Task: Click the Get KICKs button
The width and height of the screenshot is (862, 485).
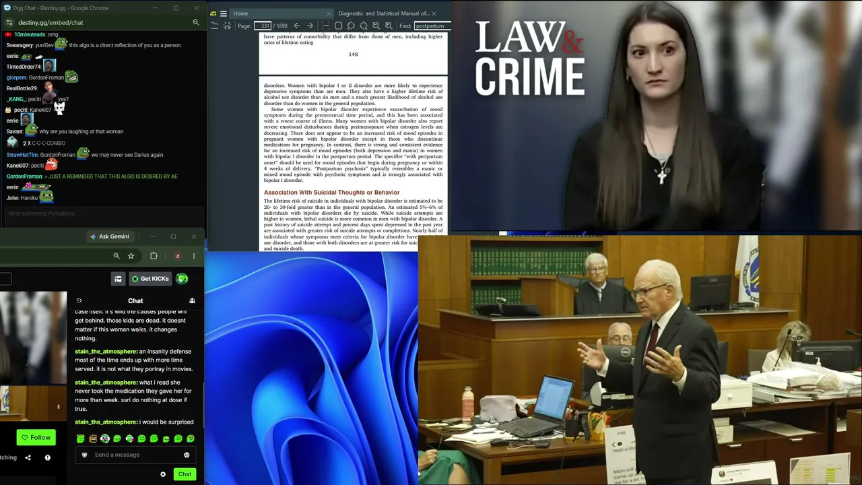Action: [x=150, y=279]
